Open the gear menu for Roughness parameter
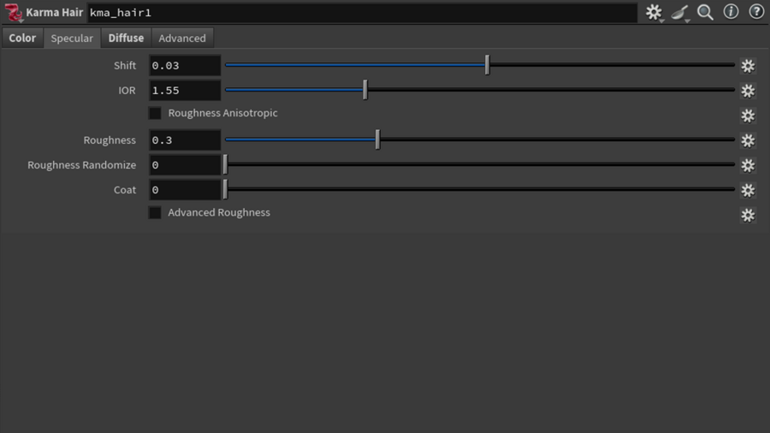Image resolution: width=770 pixels, height=433 pixels. [x=748, y=140]
